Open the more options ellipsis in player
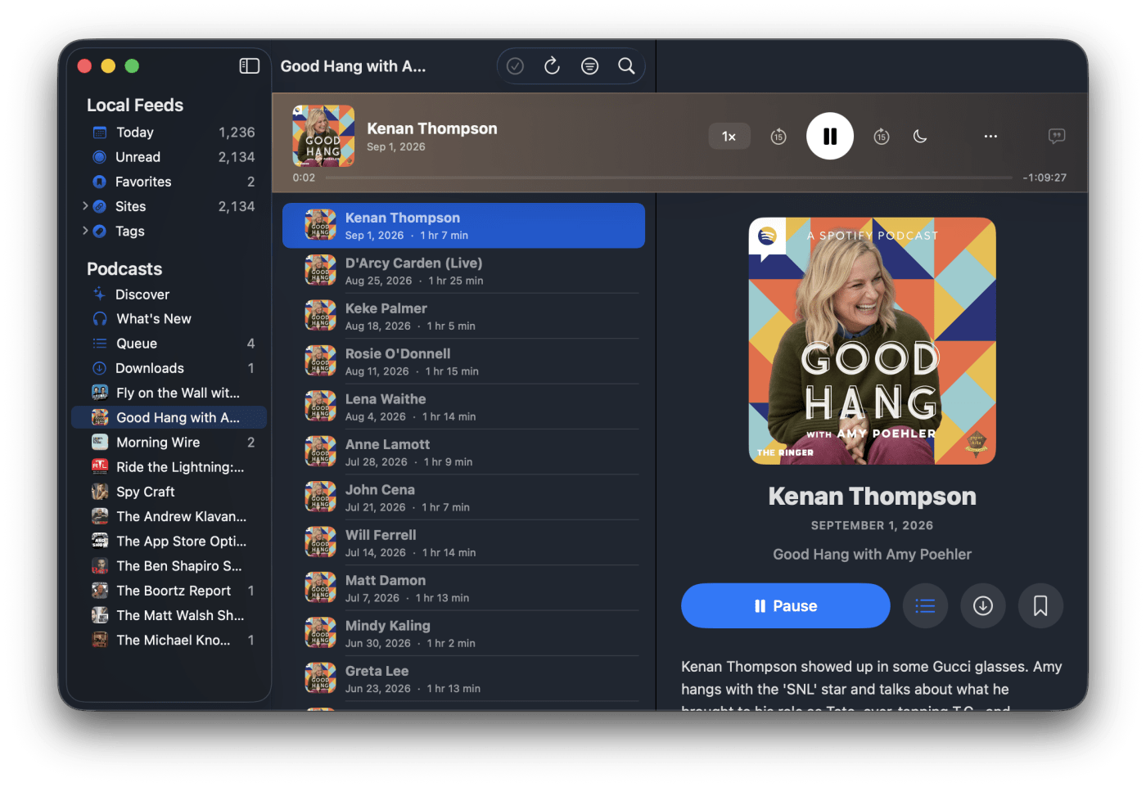Viewport: 1146px width, 787px height. 990,137
